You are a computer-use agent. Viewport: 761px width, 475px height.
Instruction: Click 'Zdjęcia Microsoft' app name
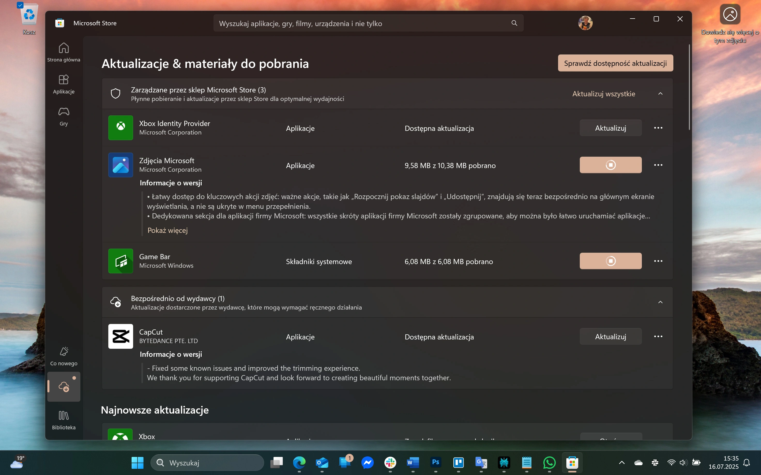pyautogui.click(x=167, y=161)
